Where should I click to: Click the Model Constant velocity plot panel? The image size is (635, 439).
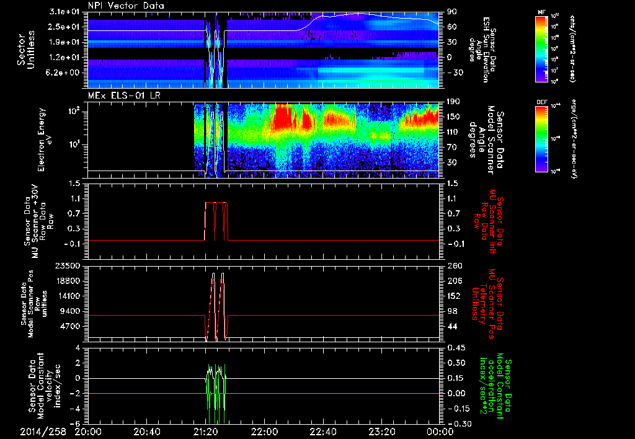263,386
